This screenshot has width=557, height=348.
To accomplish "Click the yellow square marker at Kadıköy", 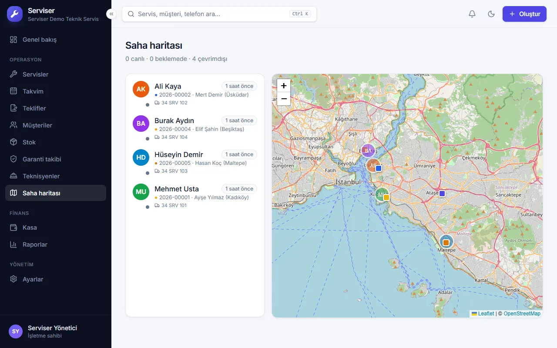I will (386, 197).
